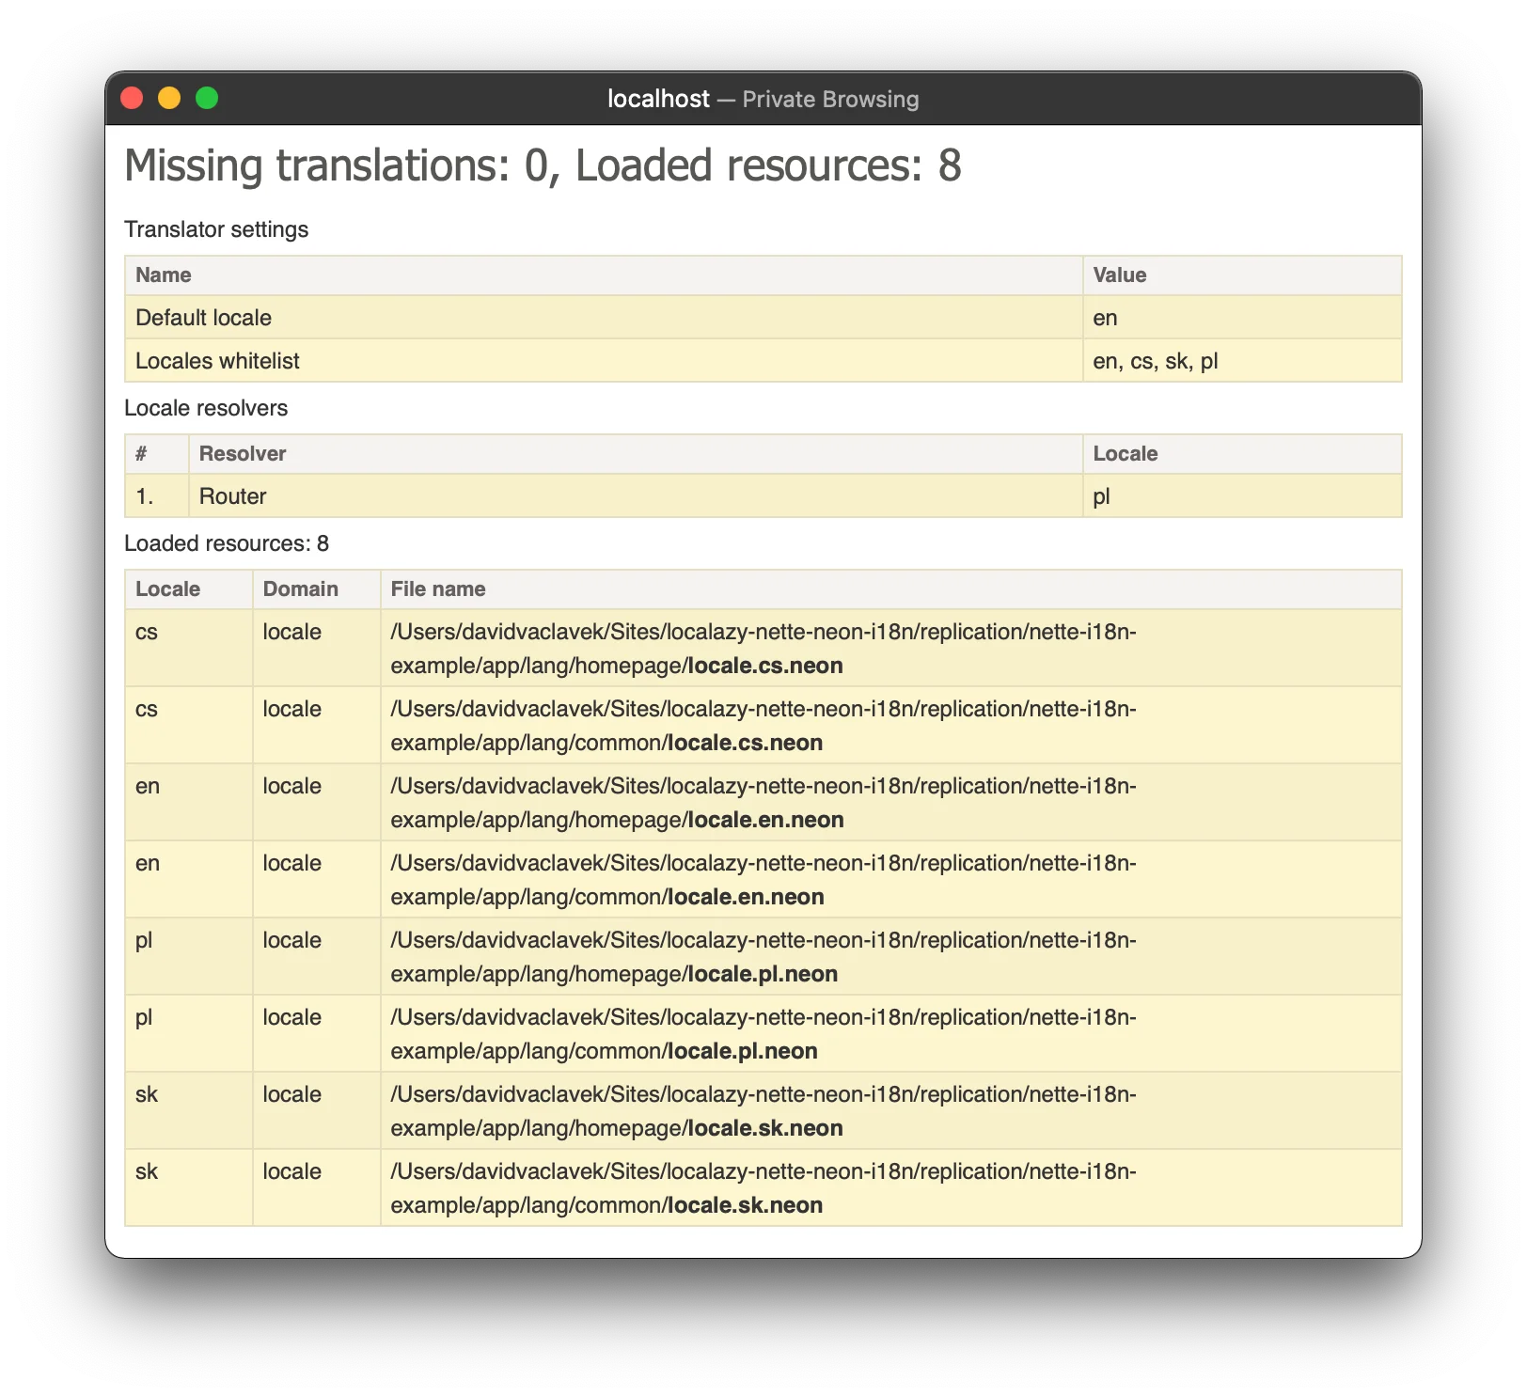Click homepage/locale.sk.neon file path

[763, 1111]
